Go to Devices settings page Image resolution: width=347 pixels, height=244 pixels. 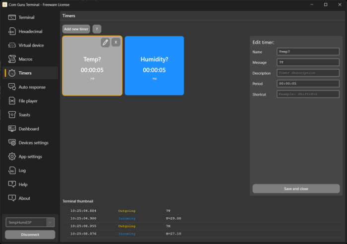33,143
